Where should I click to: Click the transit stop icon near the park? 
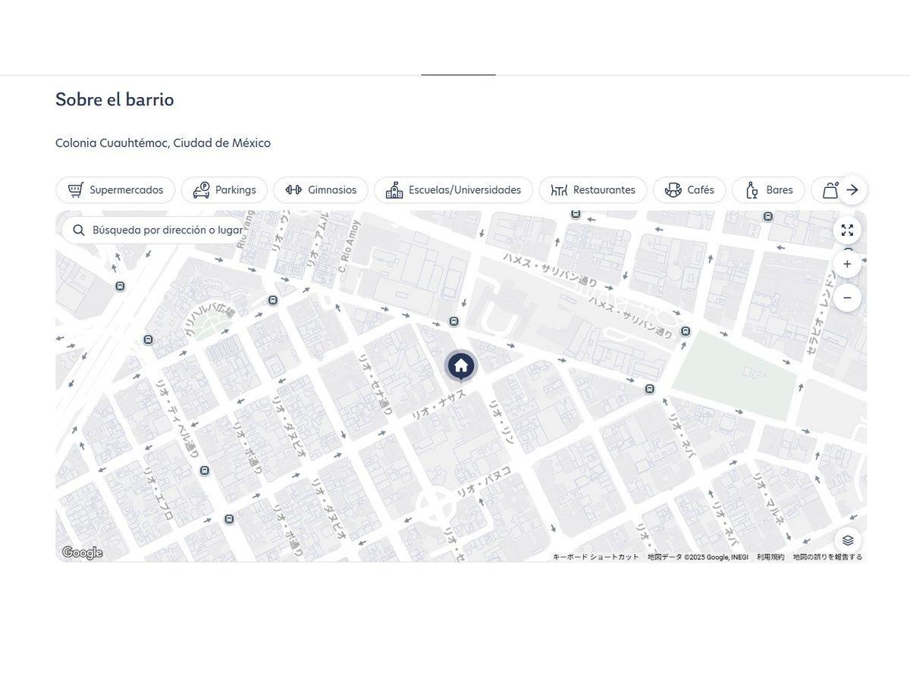point(686,331)
